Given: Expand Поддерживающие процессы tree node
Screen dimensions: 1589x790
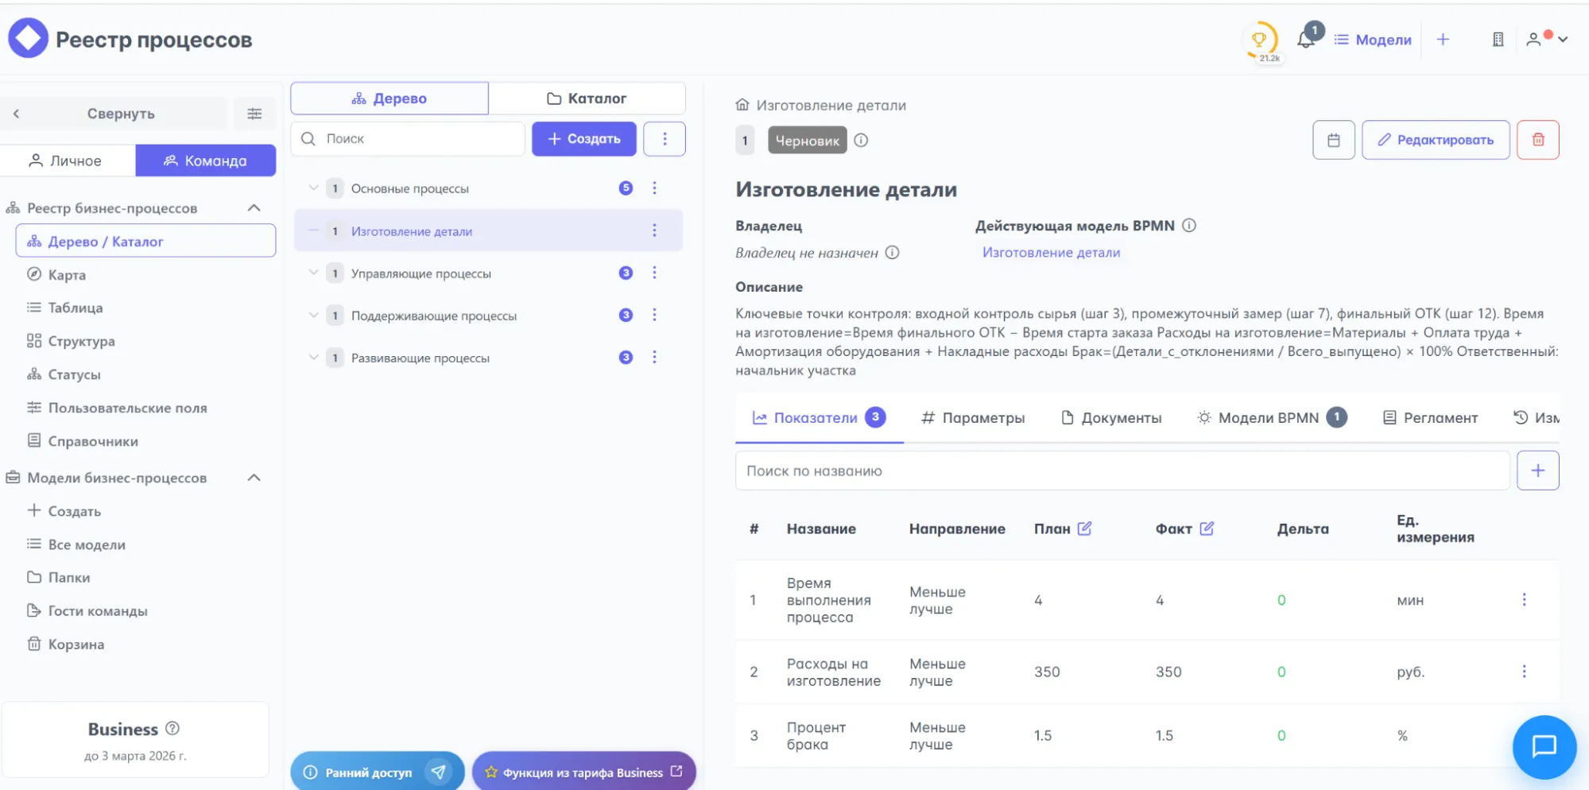Looking at the screenshot, I should point(313,315).
